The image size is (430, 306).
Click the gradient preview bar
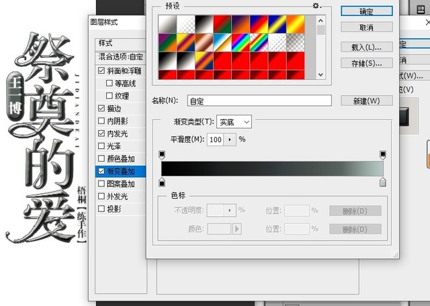[272, 168]
